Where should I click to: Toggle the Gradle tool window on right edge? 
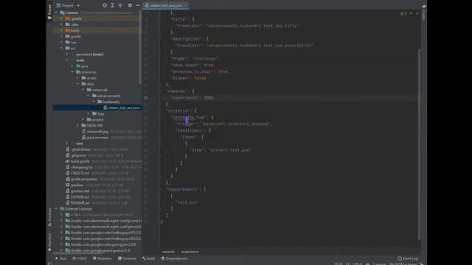pos(423,13)
